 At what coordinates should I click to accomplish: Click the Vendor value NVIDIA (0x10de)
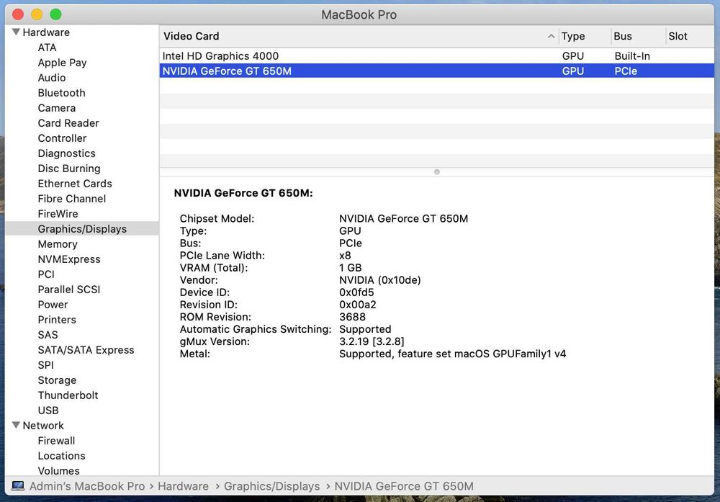[x=379, y=280]
